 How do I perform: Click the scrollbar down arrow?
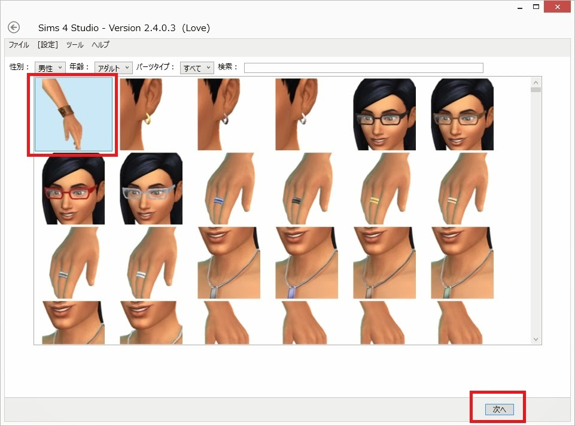536,339
